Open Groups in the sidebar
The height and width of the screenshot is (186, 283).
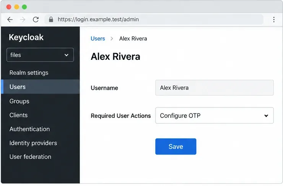coord(41,101)
